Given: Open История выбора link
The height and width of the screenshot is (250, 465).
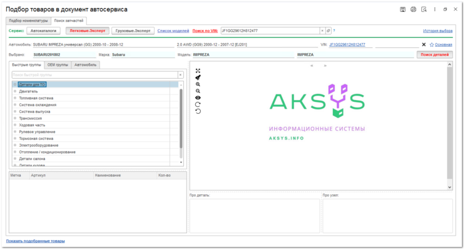Looking at the screenshot, I should (437, 31).
